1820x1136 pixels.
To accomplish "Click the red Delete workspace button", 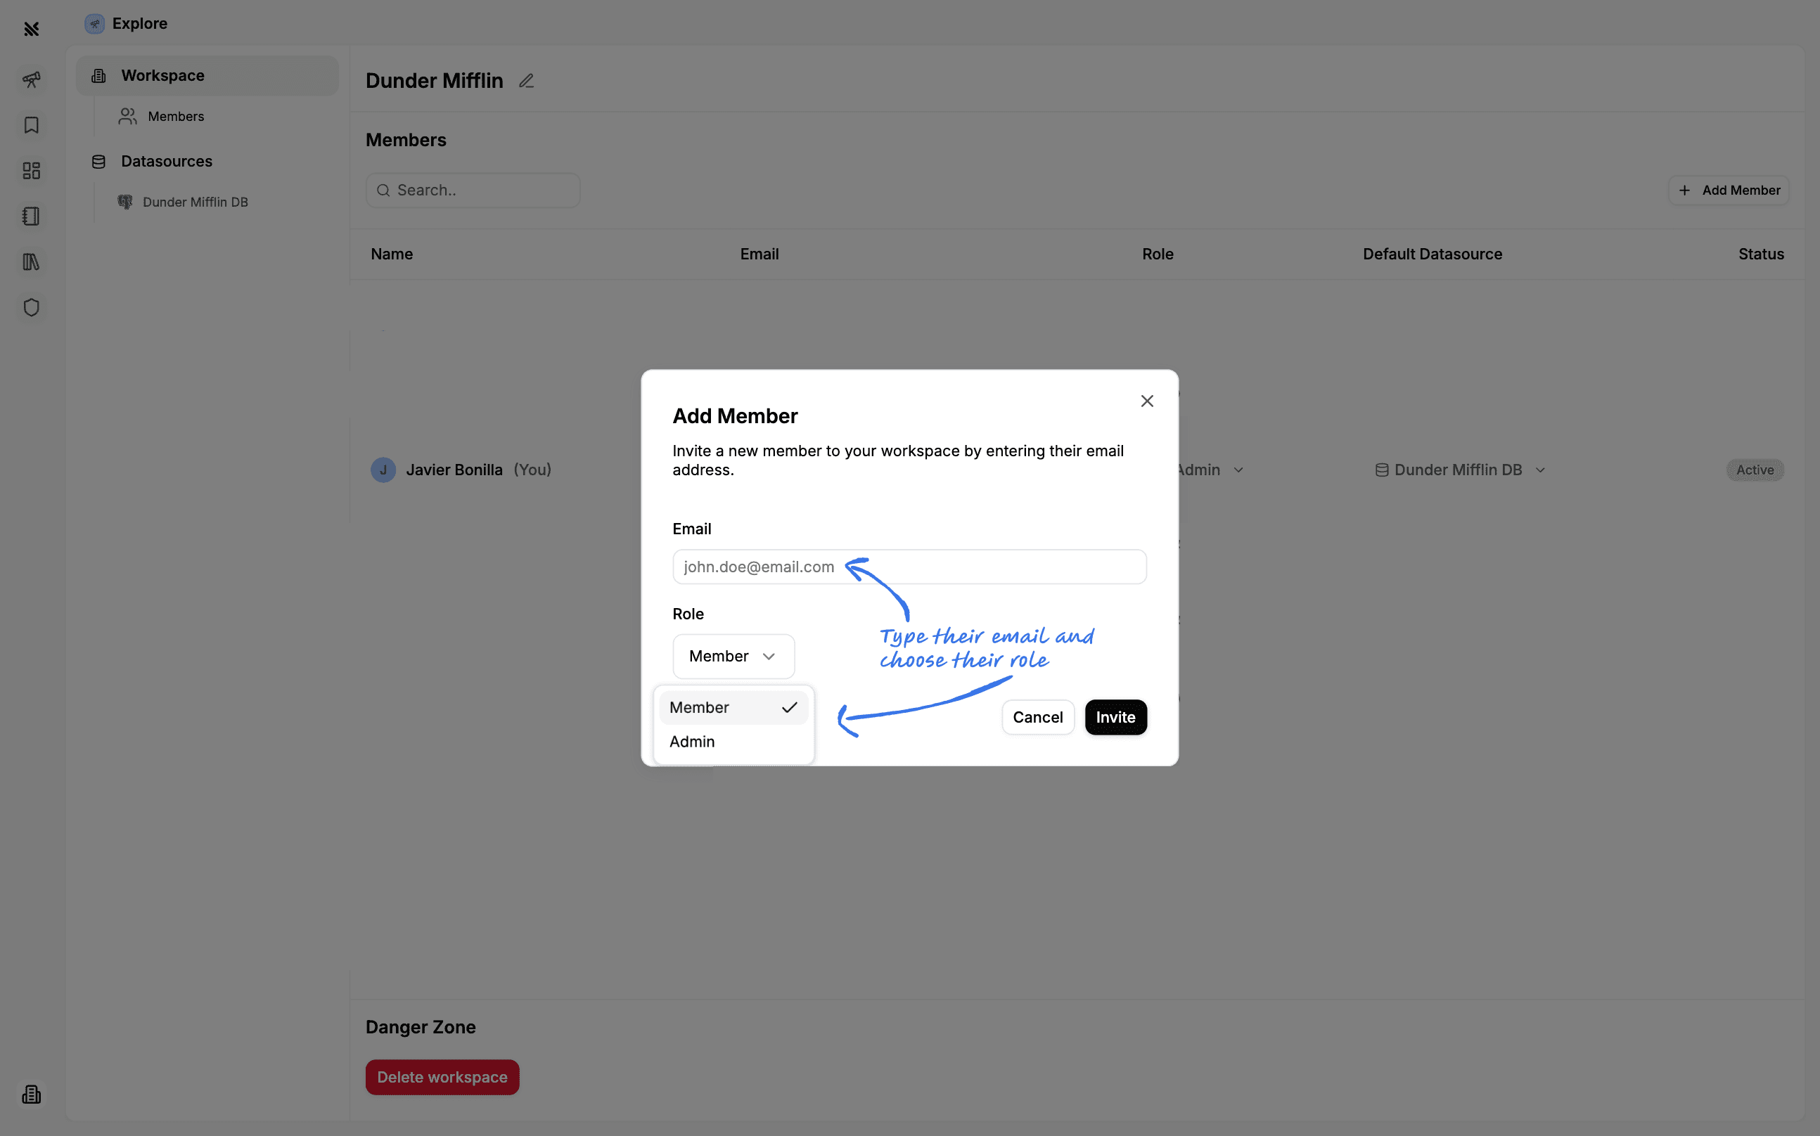I will [442, 1078].
